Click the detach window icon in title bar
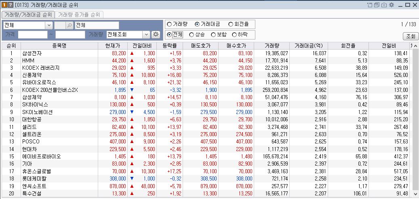 (x=370, y=5)
